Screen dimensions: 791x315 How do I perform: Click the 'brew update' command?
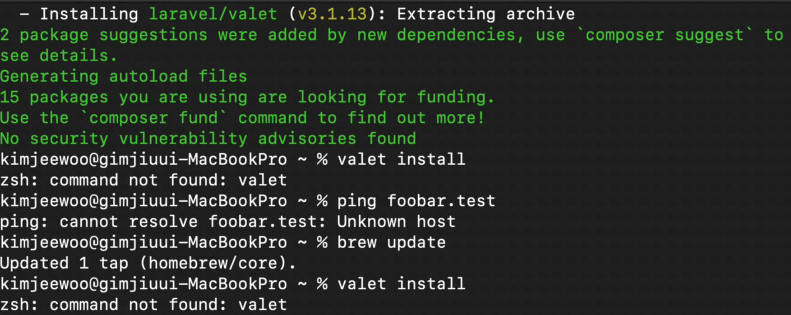[391, 242]
